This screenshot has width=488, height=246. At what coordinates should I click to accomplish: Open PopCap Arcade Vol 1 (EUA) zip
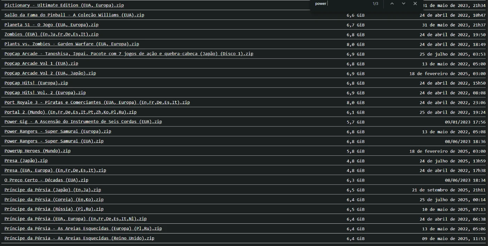click(41, 63)
